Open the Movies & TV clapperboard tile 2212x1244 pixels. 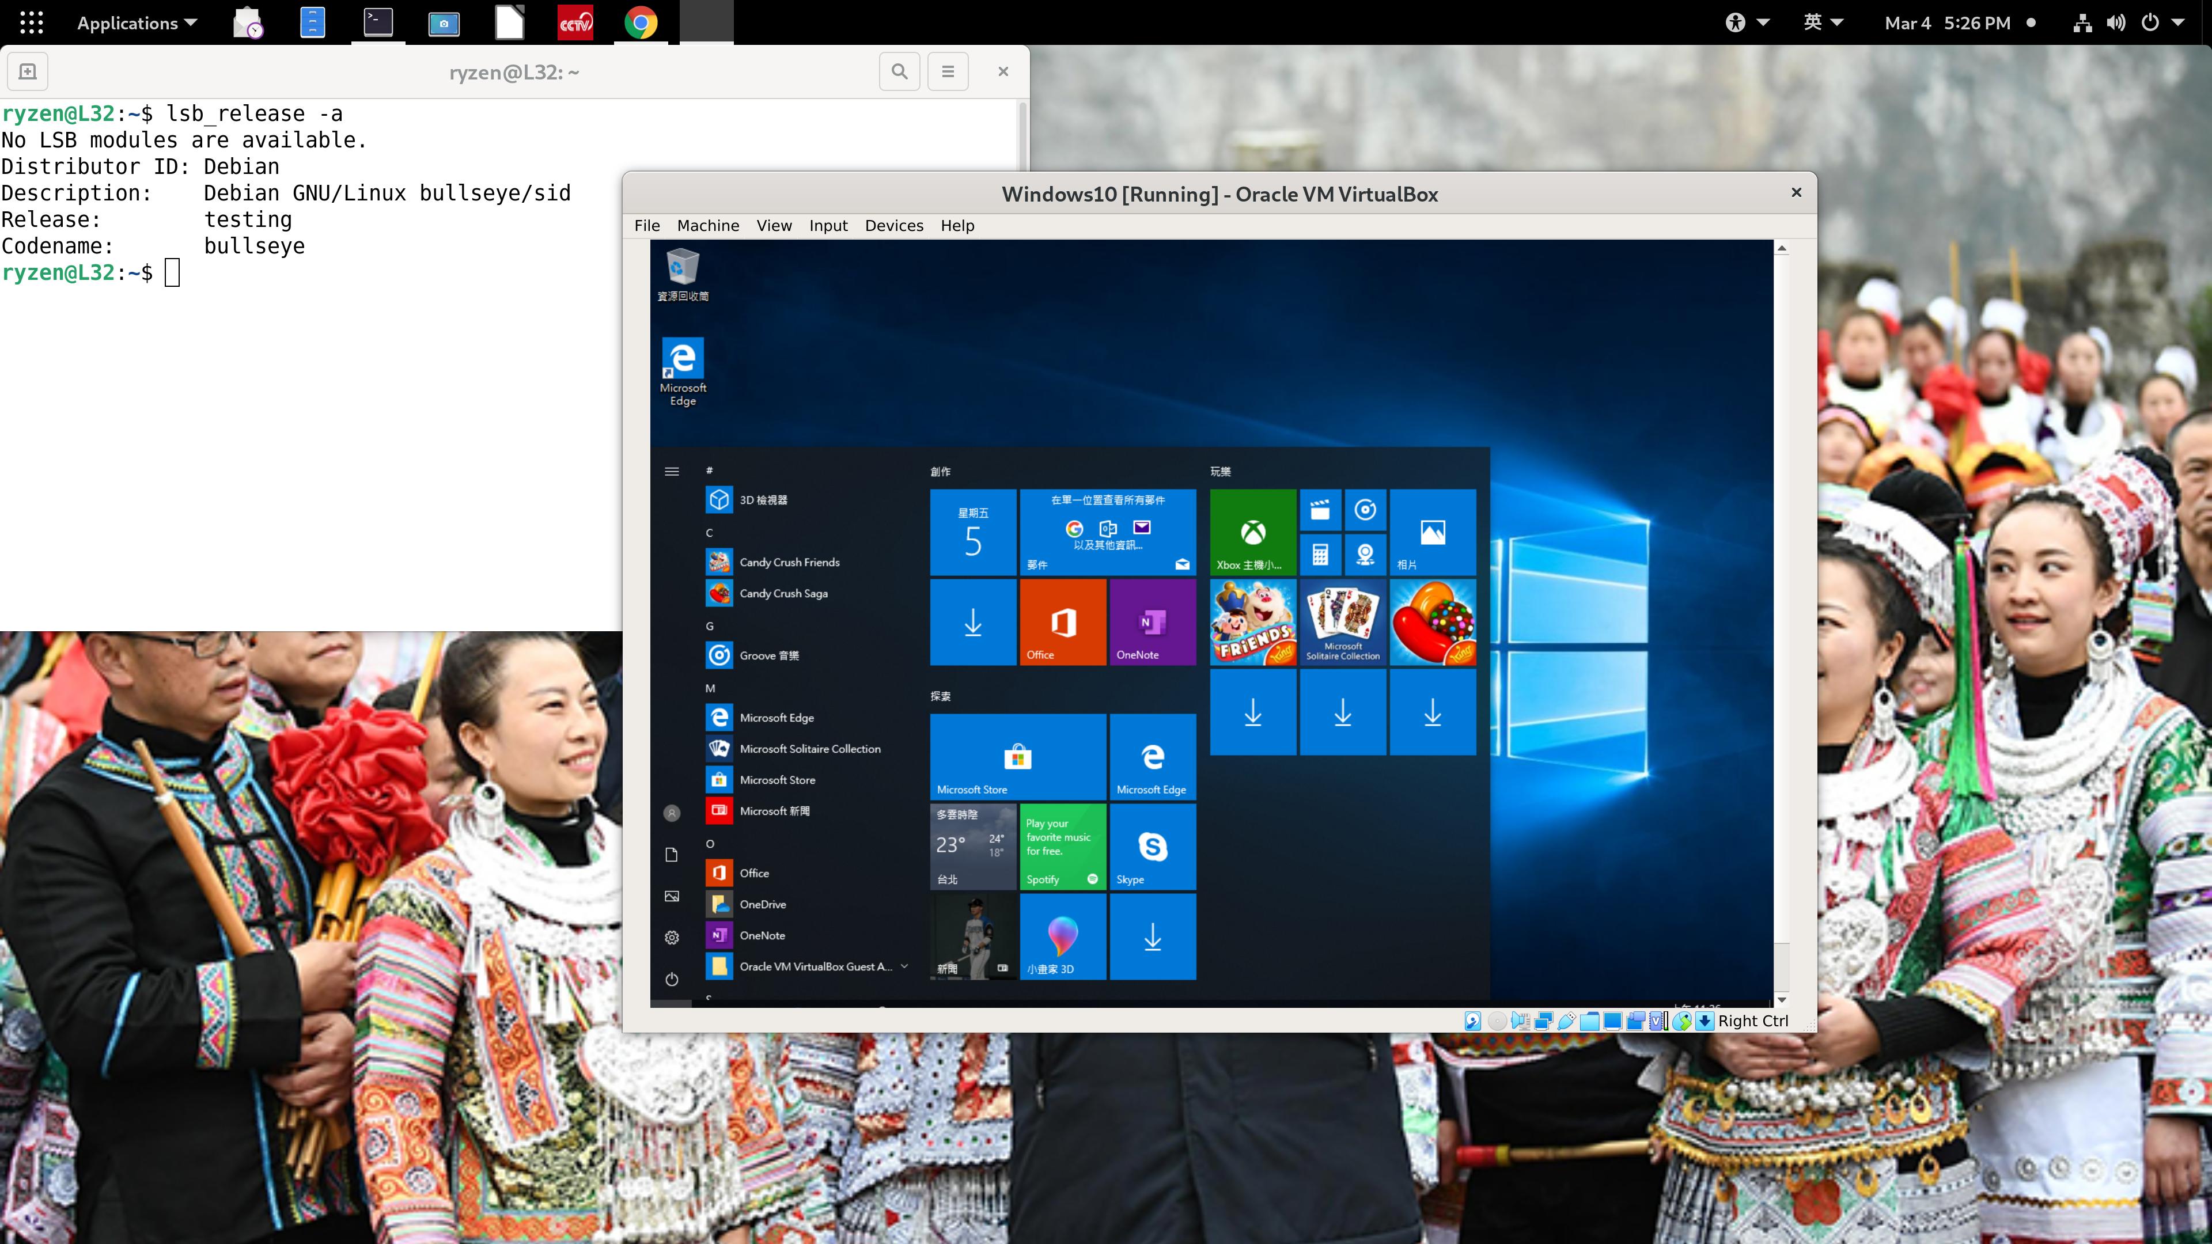[x=1320, y=510]
